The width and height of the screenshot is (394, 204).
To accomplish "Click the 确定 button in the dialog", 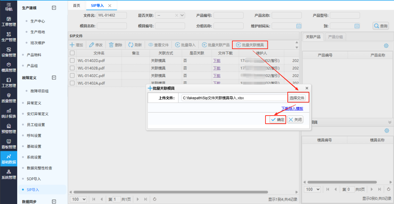I will (276, 120).
